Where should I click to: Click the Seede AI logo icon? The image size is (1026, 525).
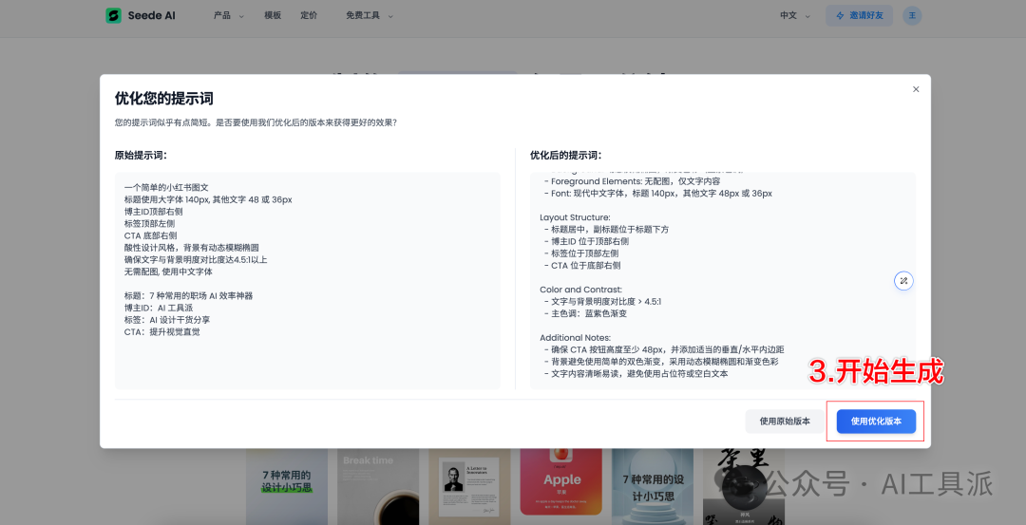[x=113, y=16]
